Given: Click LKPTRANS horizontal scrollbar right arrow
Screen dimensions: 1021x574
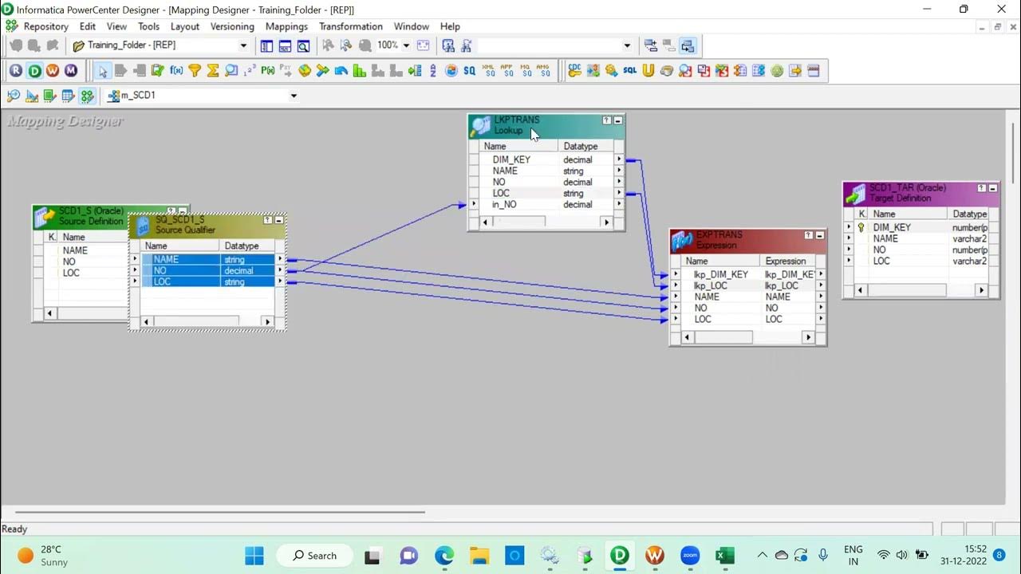Looking at the screenshot, I should pyautogui.click(x=606, y=222).
